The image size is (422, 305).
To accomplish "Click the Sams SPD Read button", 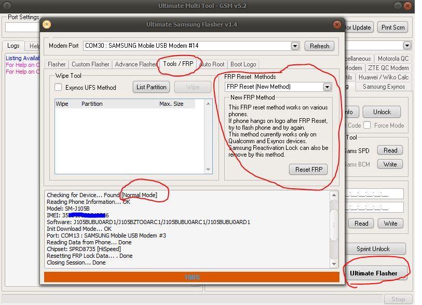I will (390, 150).
